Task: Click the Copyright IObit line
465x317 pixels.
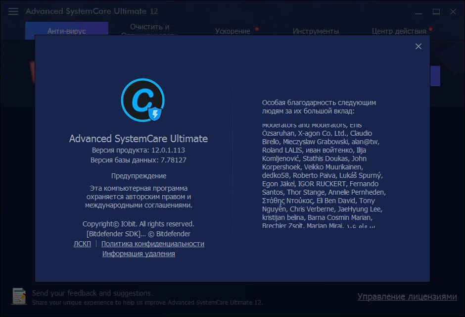Action: (139, 224)
